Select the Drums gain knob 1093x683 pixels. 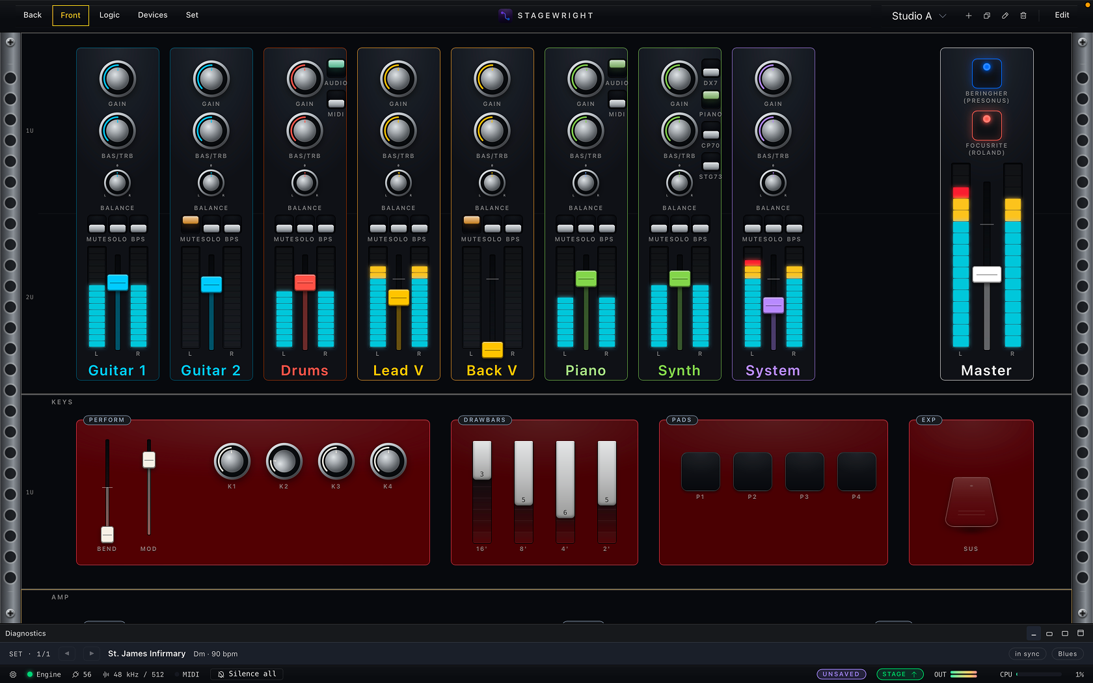(304, 79)
